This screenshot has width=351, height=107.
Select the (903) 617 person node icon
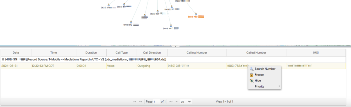click(x=124, y=4)
